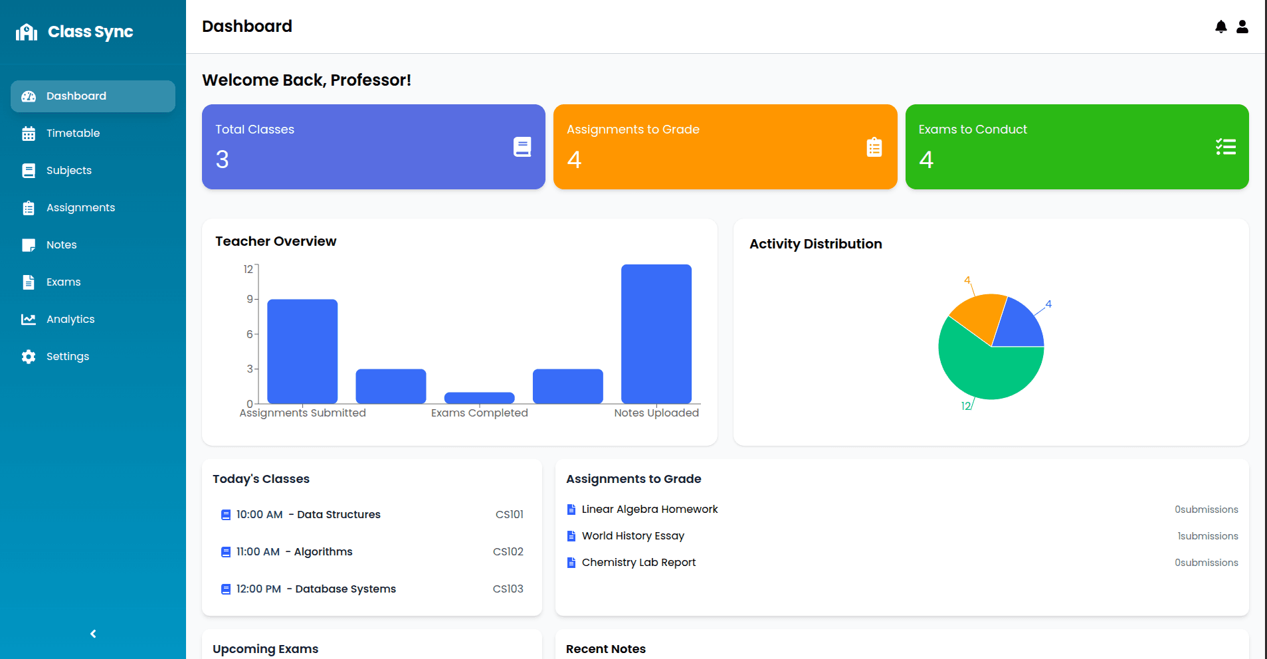Click the book icon on Total Classes card
Viewport: 1267px width, 659px height.
[522, 147]
